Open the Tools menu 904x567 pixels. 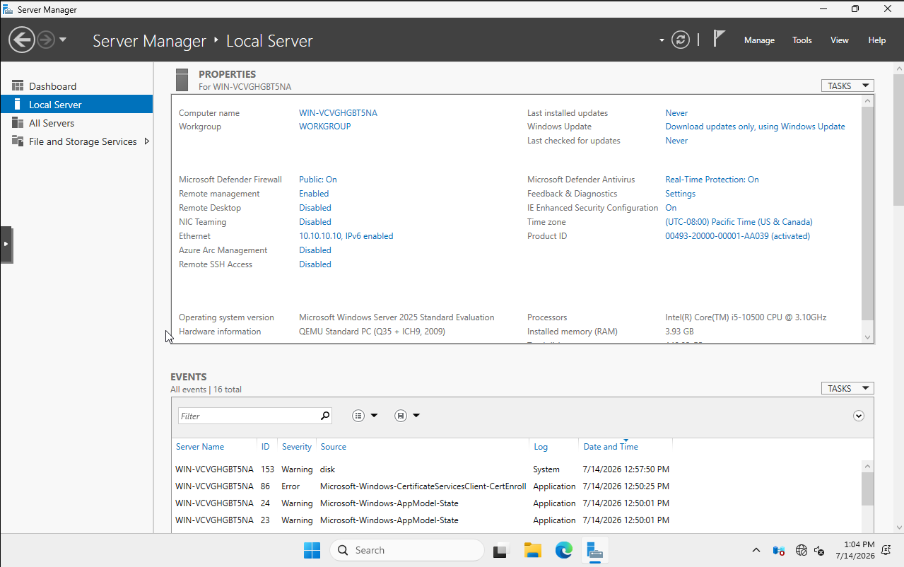pyautogui.click(x=802, y=40)
